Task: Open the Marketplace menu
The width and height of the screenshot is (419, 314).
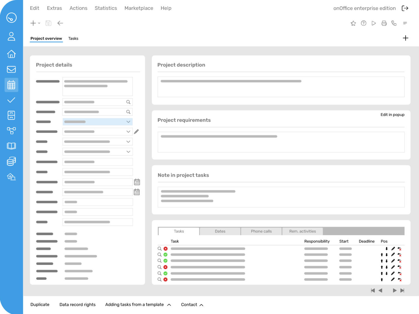Action: pos(139,8)
